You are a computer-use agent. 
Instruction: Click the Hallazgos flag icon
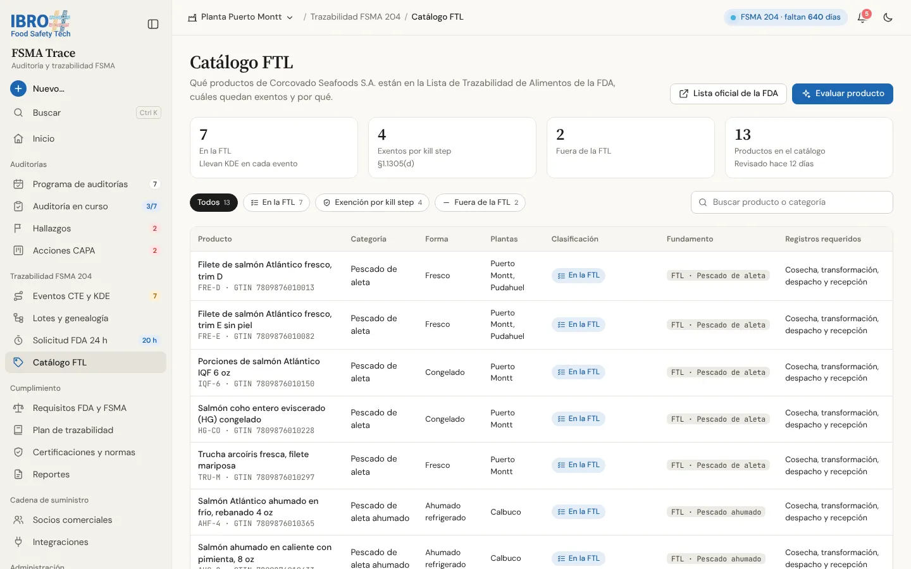18,228
